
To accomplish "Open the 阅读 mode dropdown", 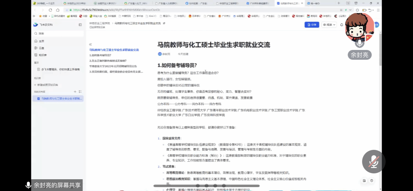I will tap(329, 25).
